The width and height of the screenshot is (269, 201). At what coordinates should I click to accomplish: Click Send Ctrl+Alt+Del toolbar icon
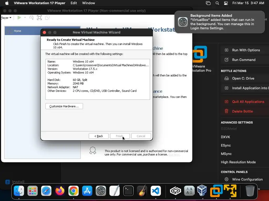32,18
